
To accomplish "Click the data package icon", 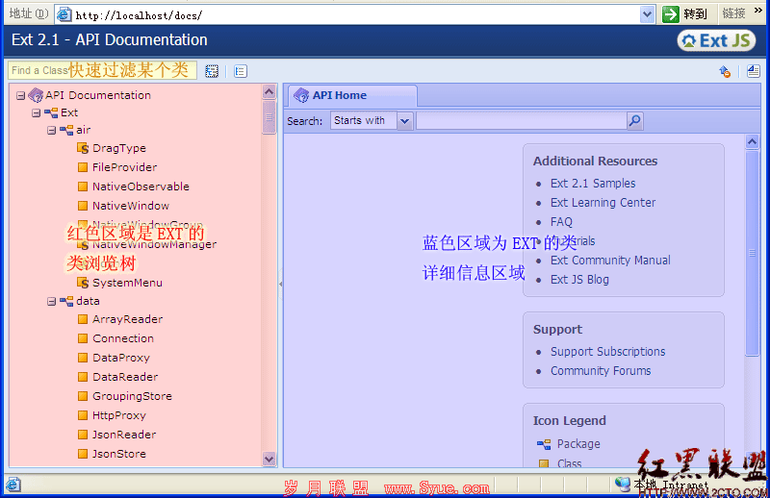I will pyautogui.click(x=66, y=301).
